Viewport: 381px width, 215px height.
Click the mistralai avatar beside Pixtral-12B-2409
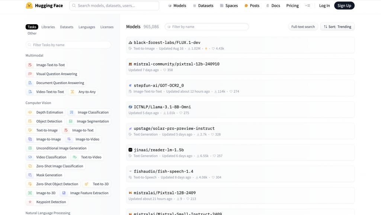(x=130, y=193)
